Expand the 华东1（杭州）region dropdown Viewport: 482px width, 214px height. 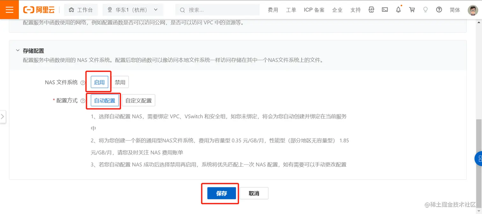(133, 10)
